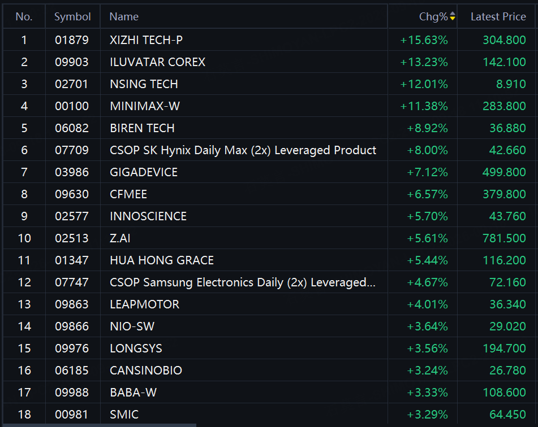Click the horizontal scrollbar at the bottom
The height and width of the screenshot is (427, 538).
coord(100,425)
